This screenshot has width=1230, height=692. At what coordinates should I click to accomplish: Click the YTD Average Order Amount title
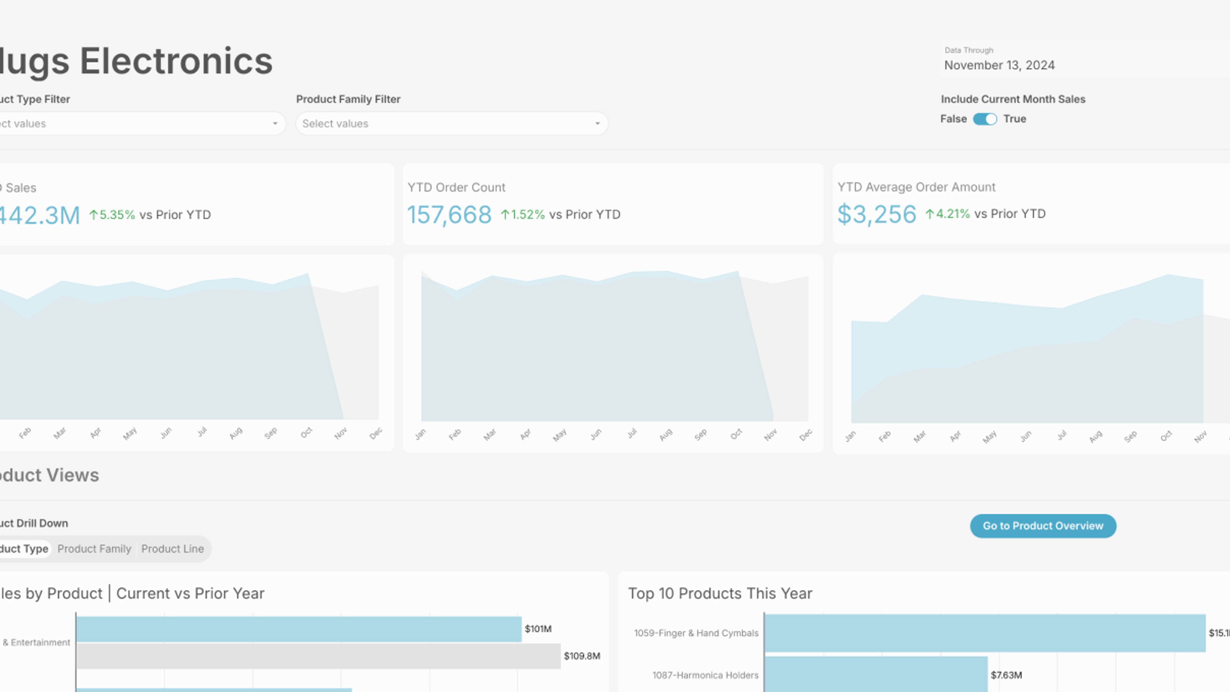point(916,187)
